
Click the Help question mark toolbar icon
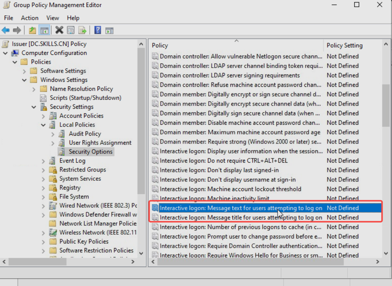click(98, 30)
